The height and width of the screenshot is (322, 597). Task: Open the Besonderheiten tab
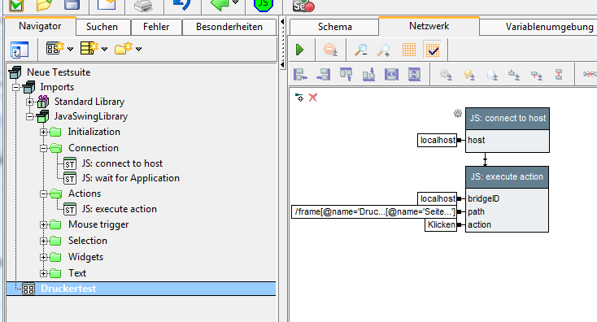[229, 27]
